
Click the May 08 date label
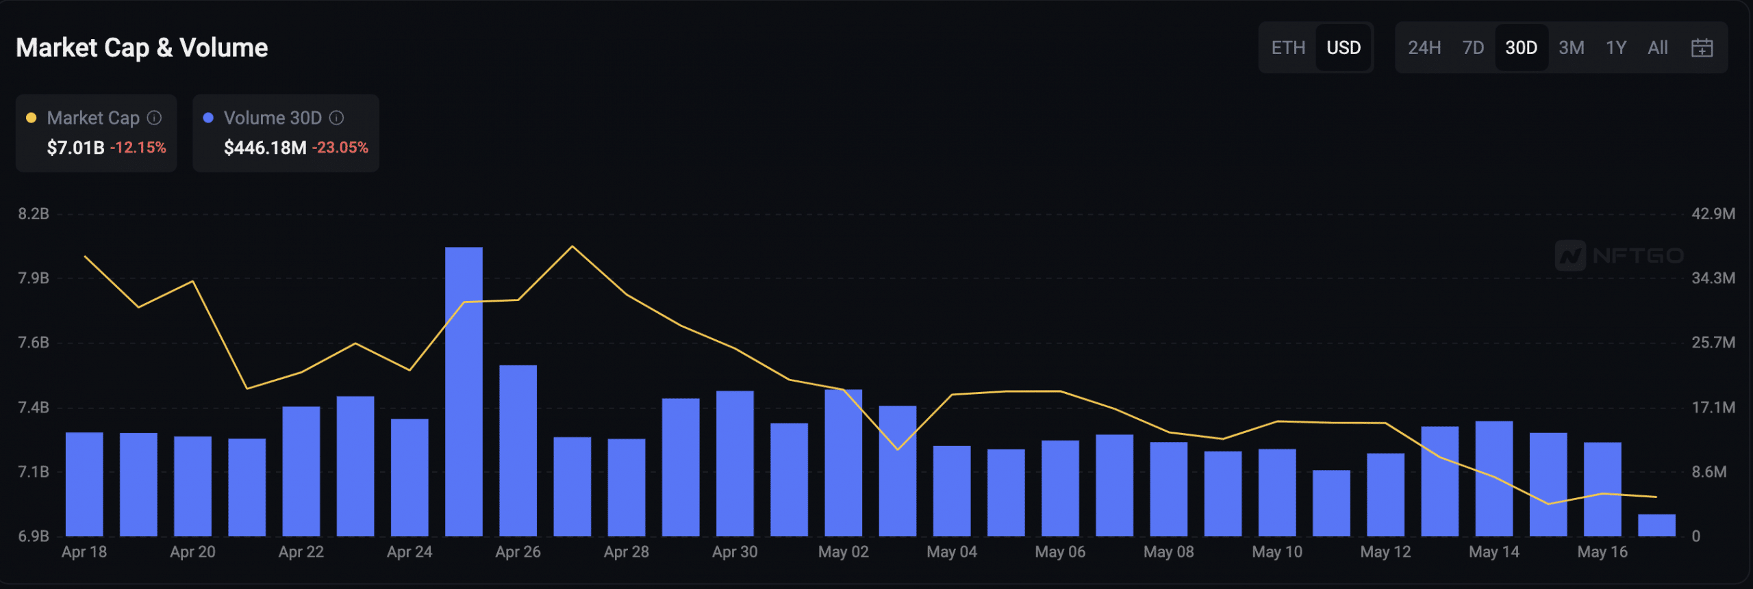(1168, 551)
